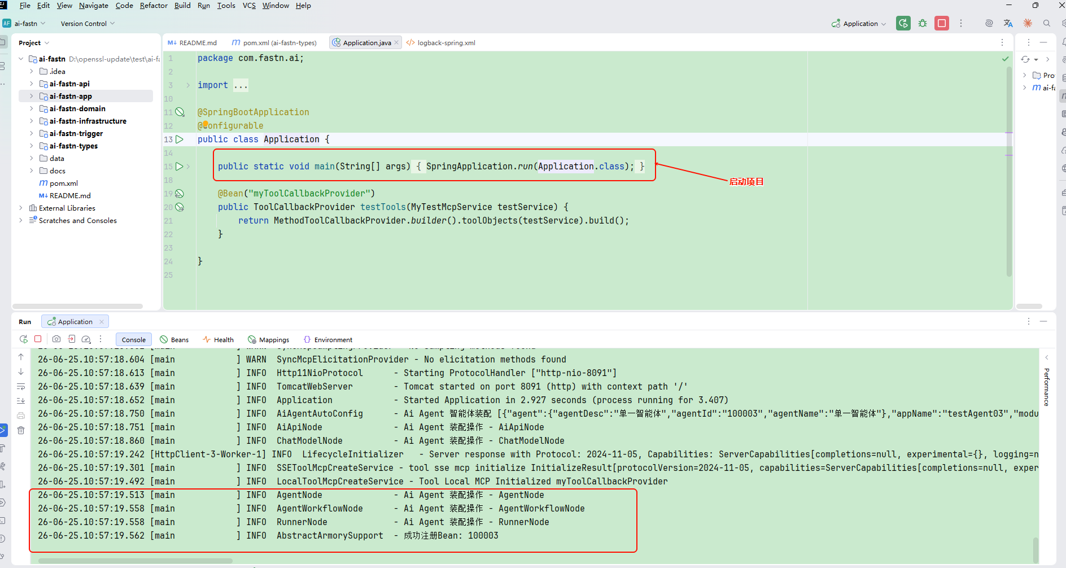
Task: Open the Version Control dropdown
Action: click(88, 24)
